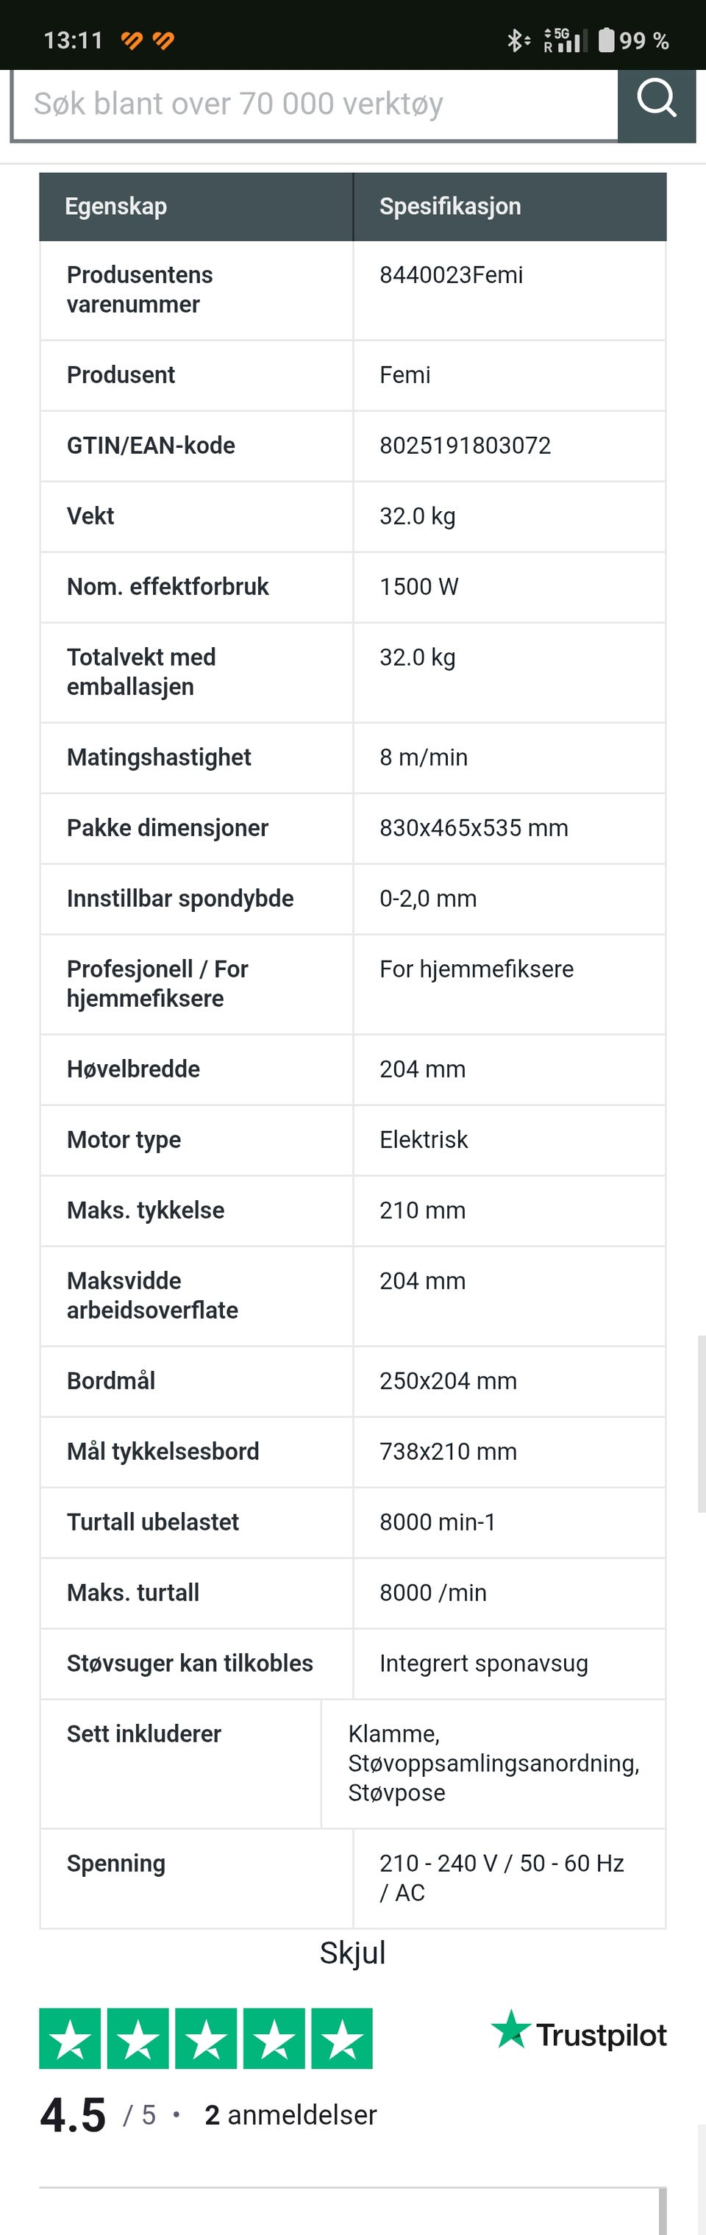Open the Trustpilot logo link
The width and height of the screenshot is (706, 2235).
579,2032
